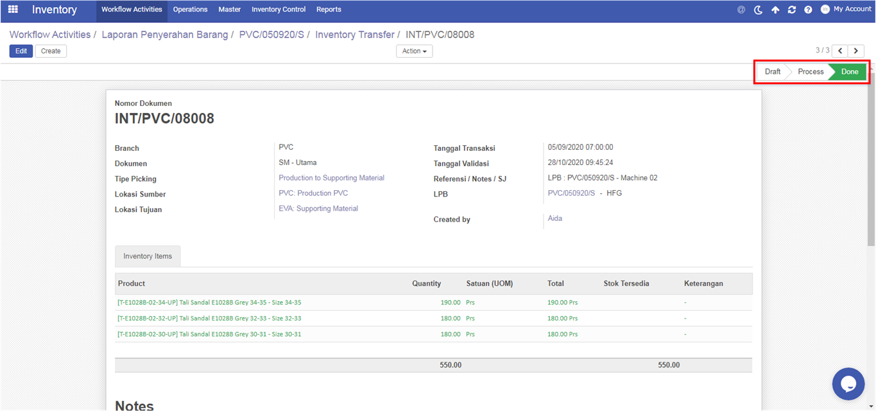
Task: Select the Inventory Items tab
Action: coord(148,256)
